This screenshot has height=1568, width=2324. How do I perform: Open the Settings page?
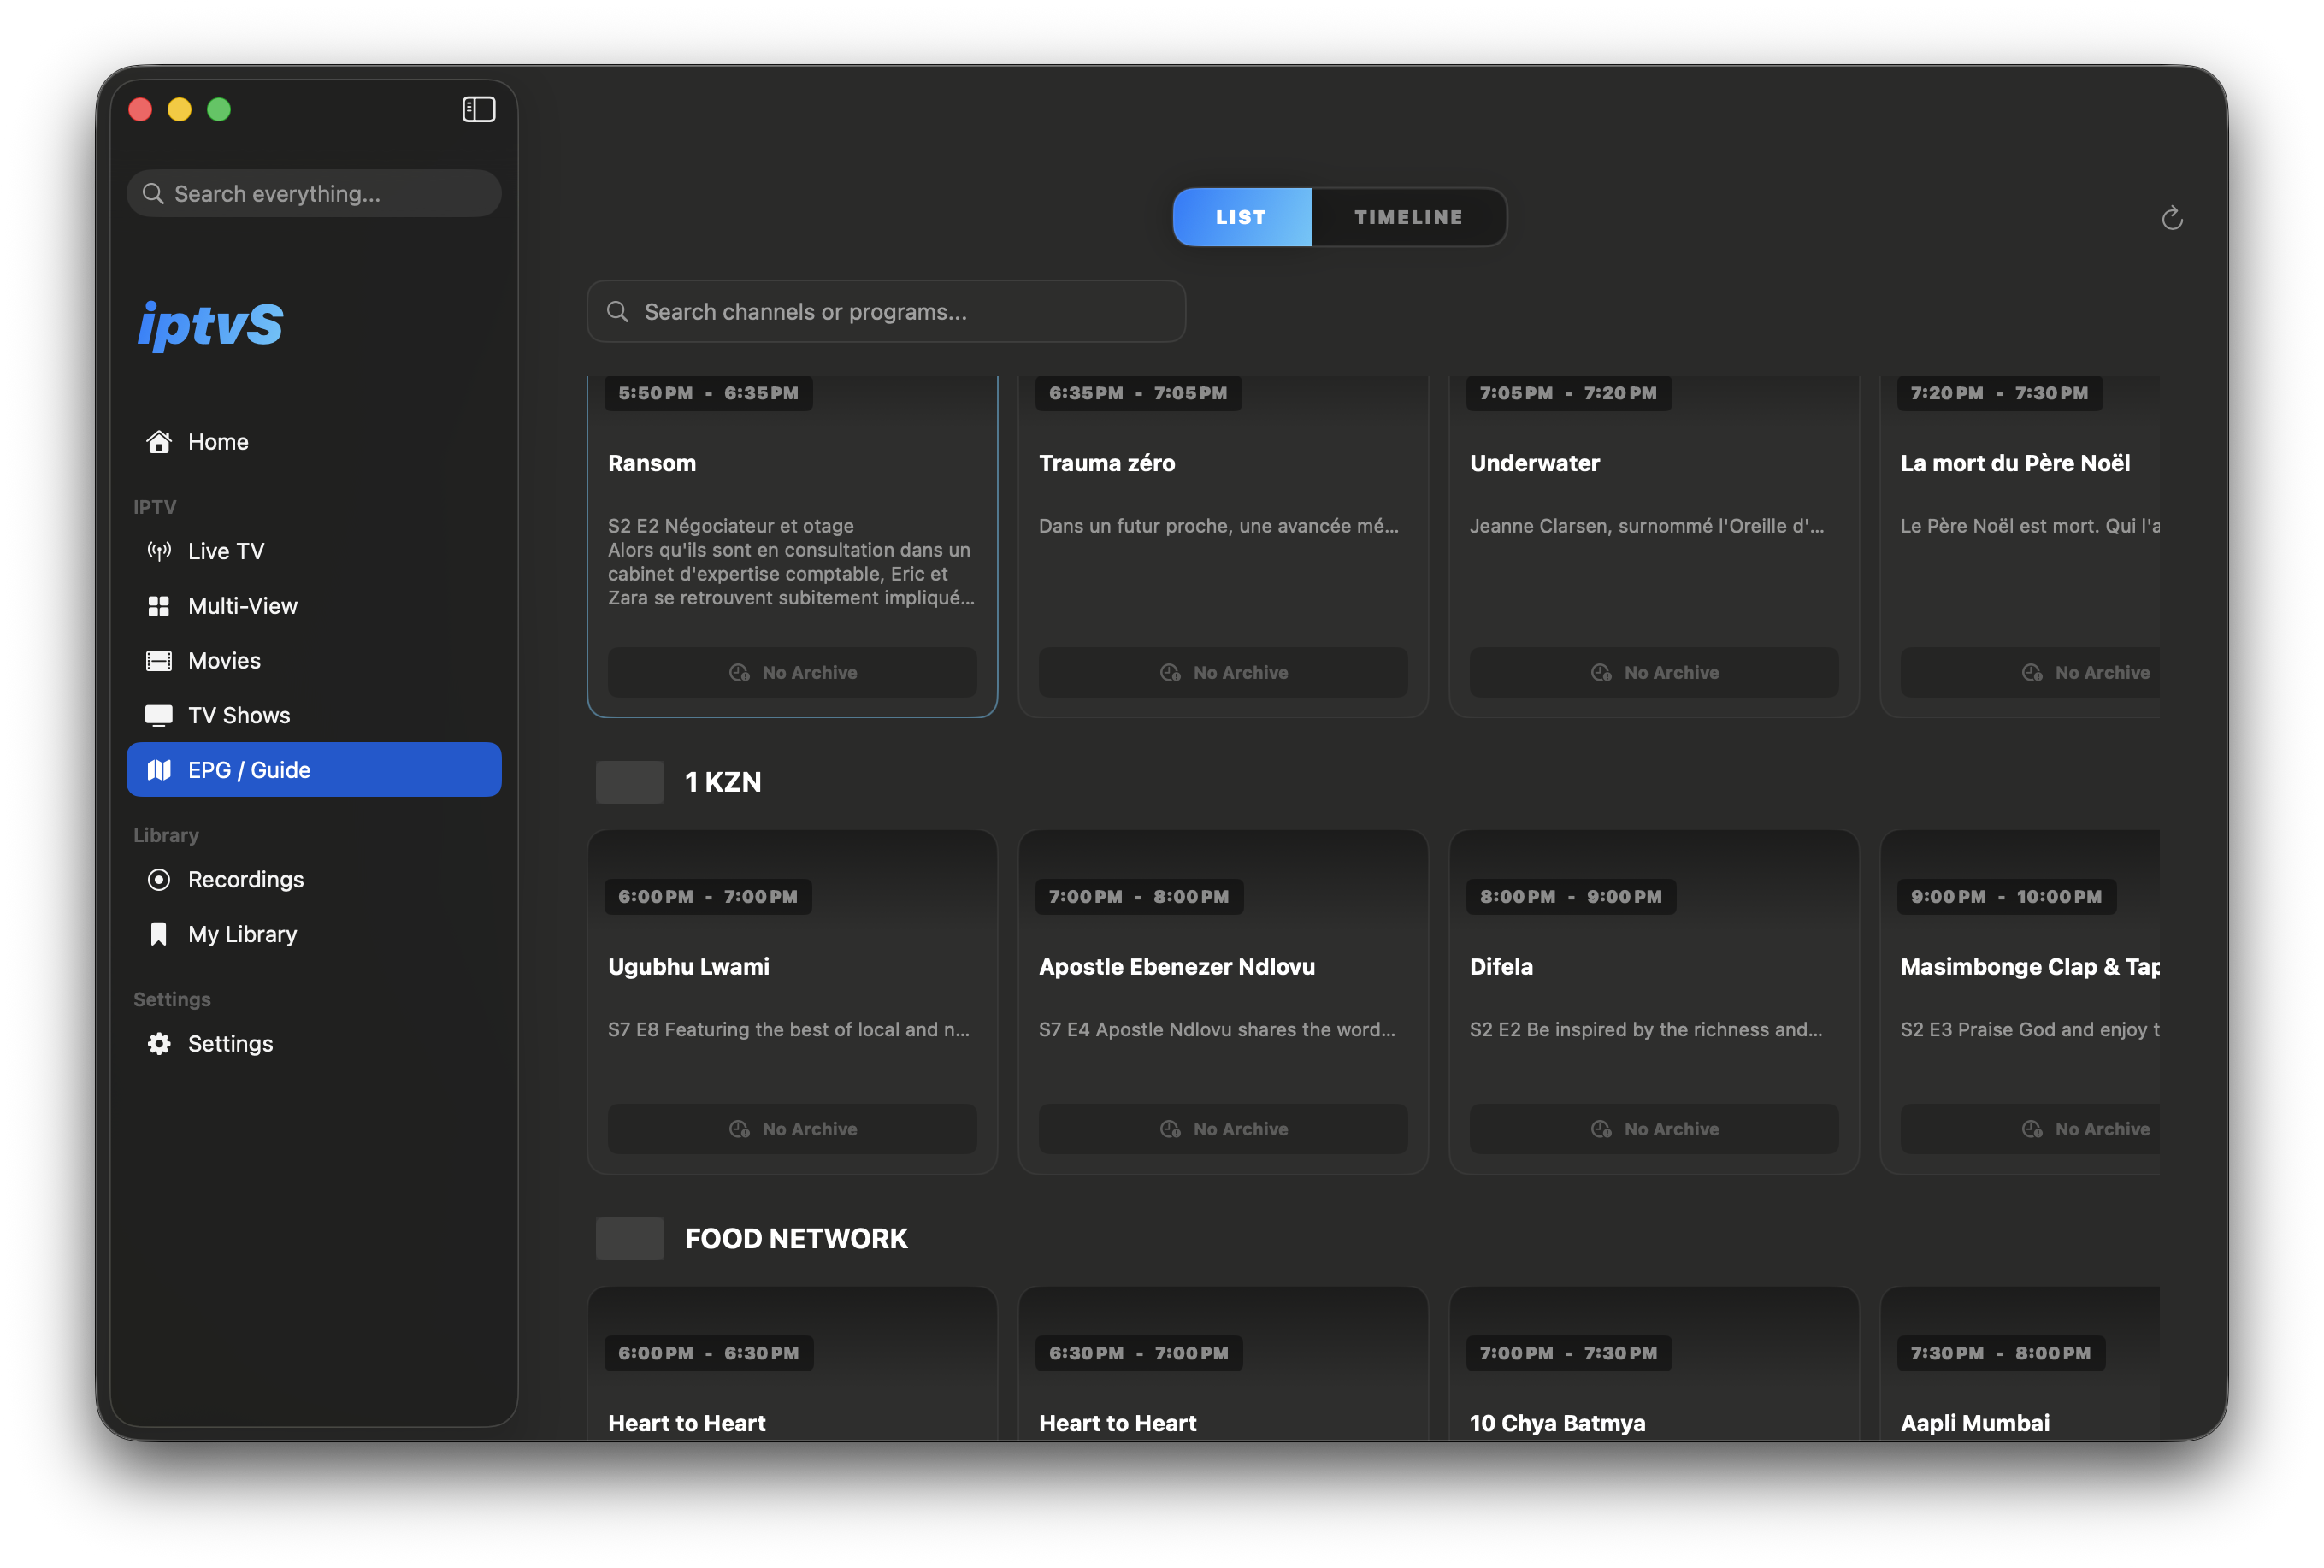pyautogui.click(x=314, y=1043)
